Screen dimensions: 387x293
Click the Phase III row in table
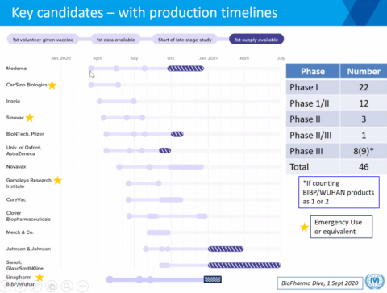(x=336, y=151)
